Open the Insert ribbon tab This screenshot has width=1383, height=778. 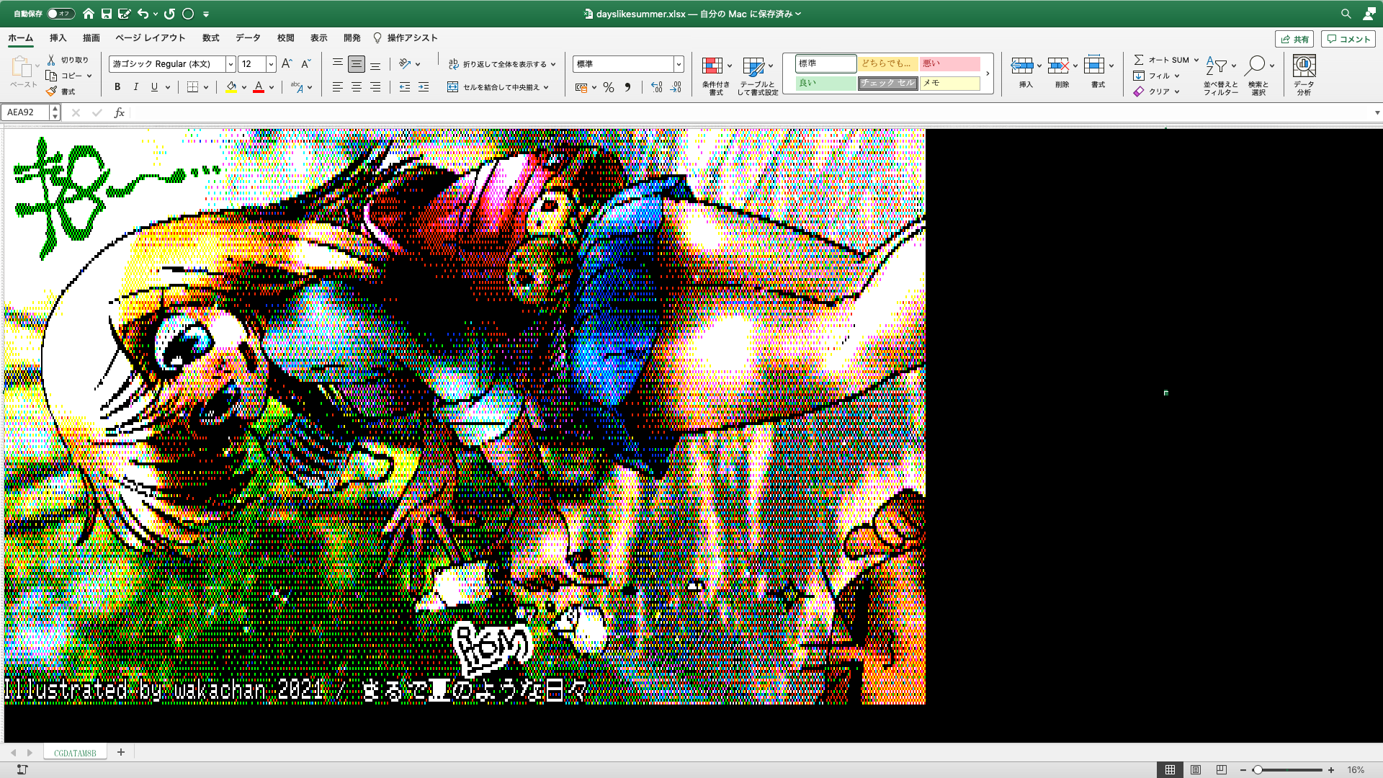coord(58,38)
